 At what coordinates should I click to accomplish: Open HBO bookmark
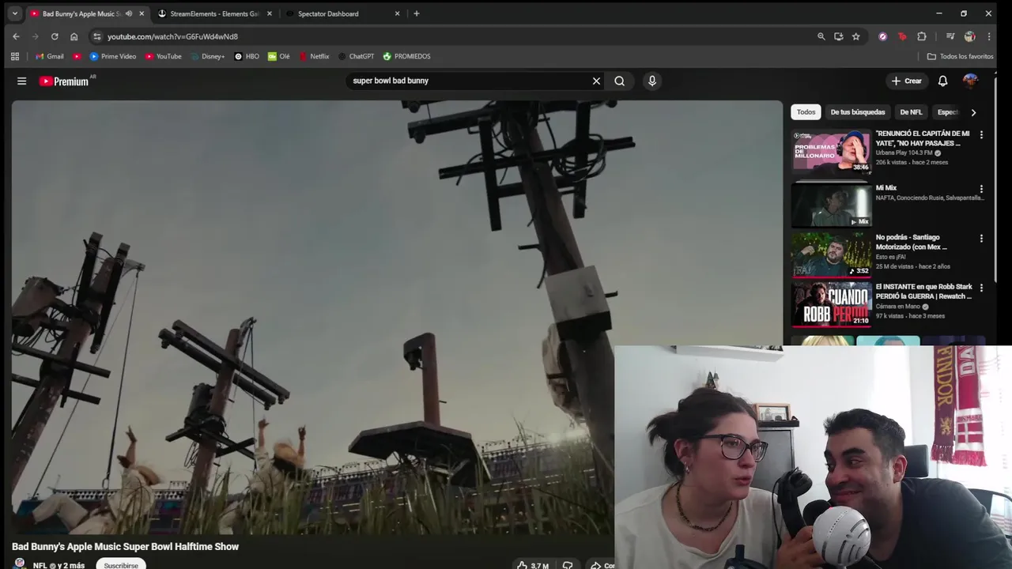tap(247, 56)
